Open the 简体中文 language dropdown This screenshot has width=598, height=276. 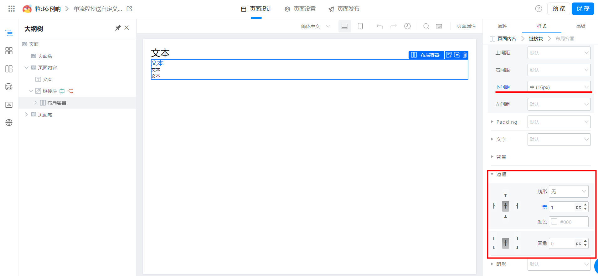click(316, 26)
